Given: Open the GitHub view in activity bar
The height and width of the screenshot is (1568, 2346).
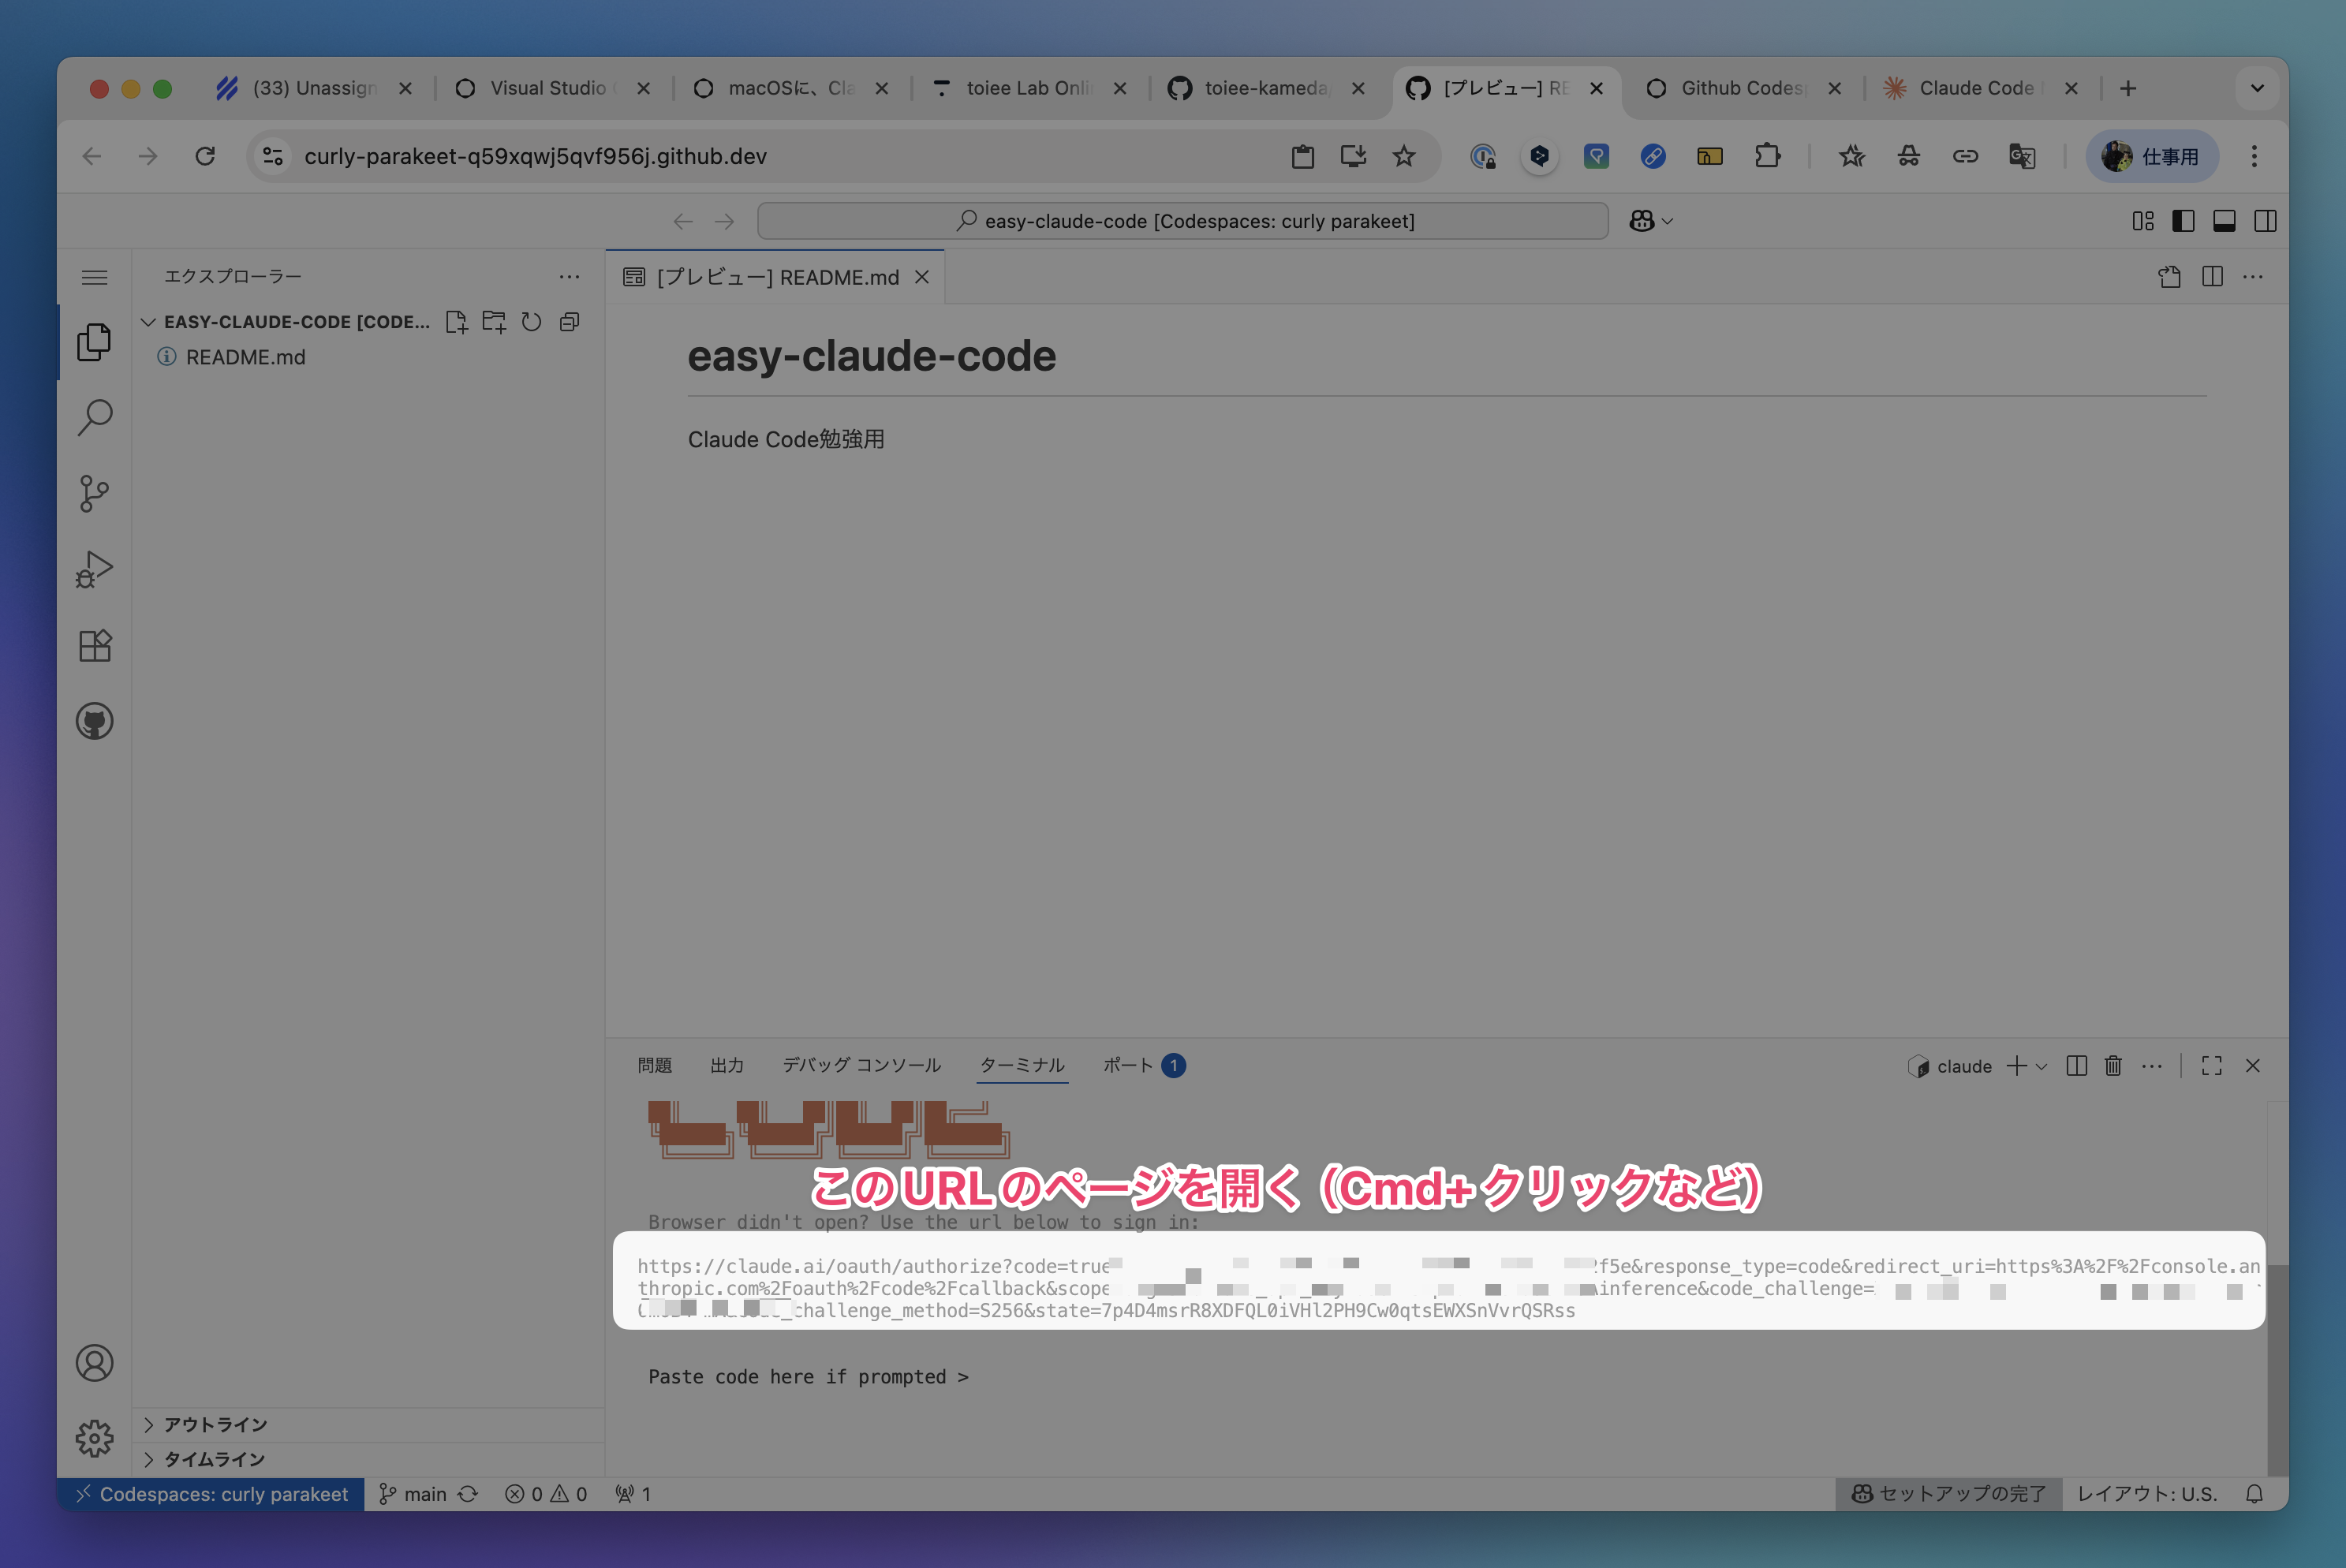Looking at the screenshot, I should pos(94,721).
